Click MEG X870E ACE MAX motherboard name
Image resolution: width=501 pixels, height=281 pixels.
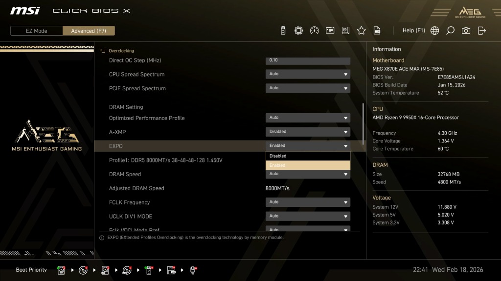tap(408, 69)
